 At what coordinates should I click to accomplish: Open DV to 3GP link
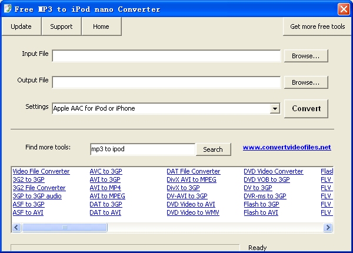pyautogui.click(x=258, y=188)
